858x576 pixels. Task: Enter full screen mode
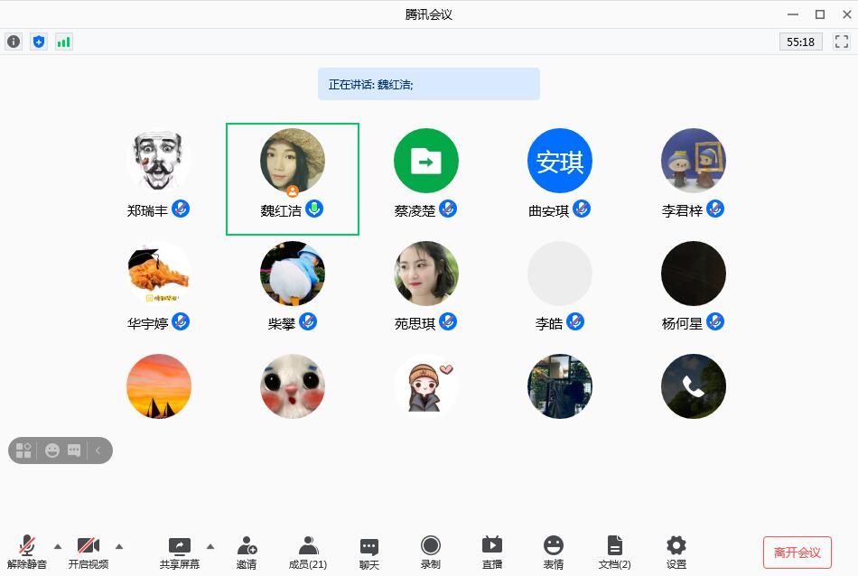pyautogui.click(x=842, y=42)
